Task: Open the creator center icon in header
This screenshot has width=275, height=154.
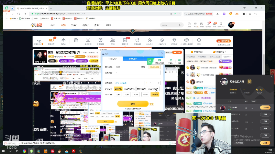Action: click(x=221, y=24)
